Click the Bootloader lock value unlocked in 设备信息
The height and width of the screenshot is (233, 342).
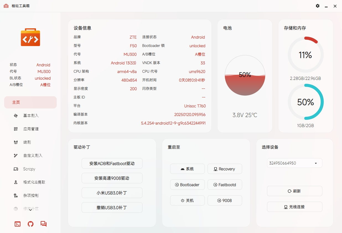tap(197, 46)
